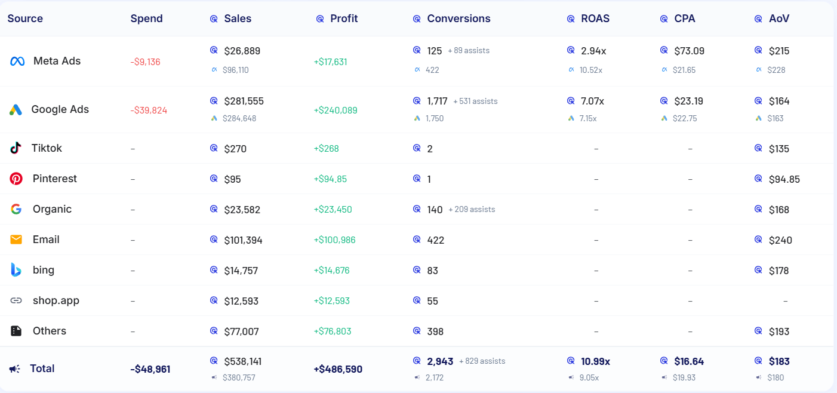837x393 pixels.
Task: Click the Total megaphone icon
Action: click(x=15, y=369)
